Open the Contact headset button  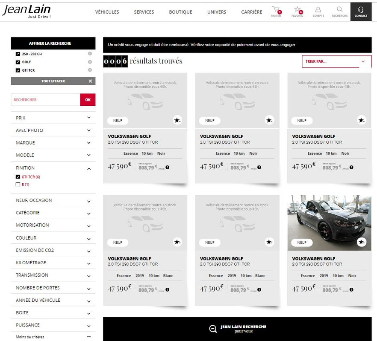pyautogui.click(x=361, y=12)
